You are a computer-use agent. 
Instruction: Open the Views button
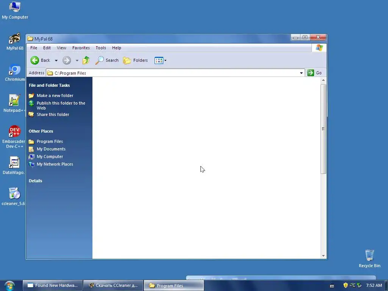coord(159,60)
